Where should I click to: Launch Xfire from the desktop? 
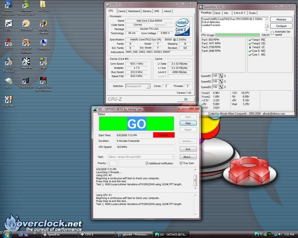[9, 25]
